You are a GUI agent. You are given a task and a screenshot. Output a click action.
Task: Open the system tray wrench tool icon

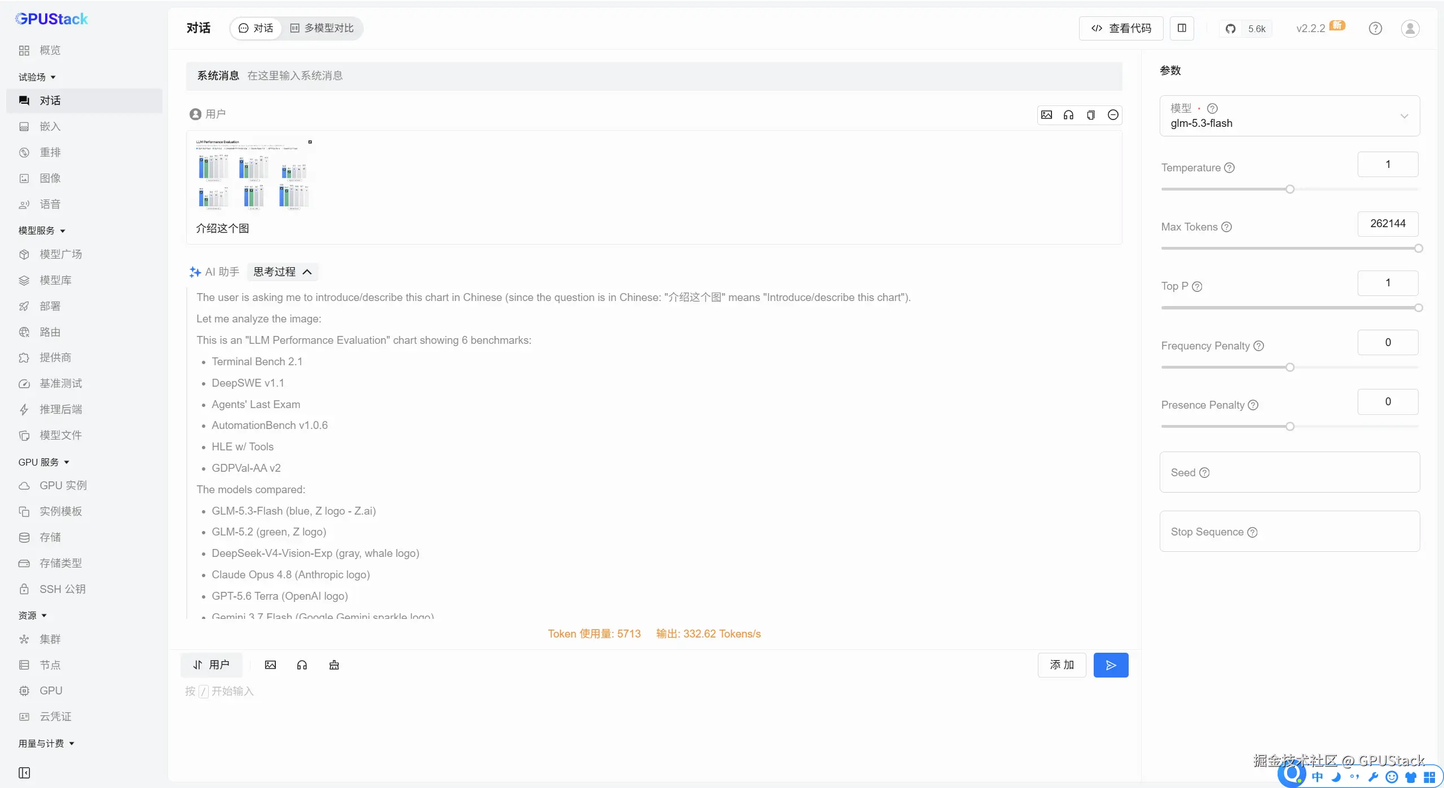click(x=1373, y=777)
